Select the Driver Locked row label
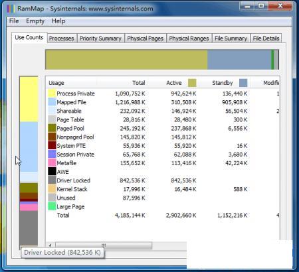299x272 pixels. [74, 180]
